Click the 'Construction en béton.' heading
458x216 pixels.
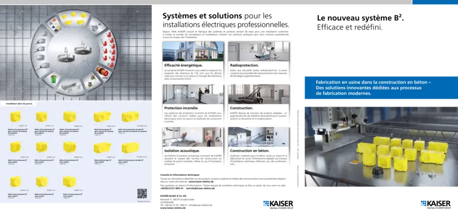(x=250, y=151)
